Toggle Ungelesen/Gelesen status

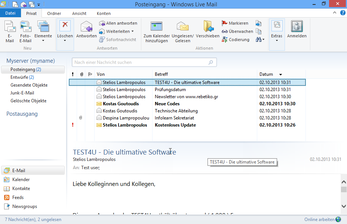point(182,32)
